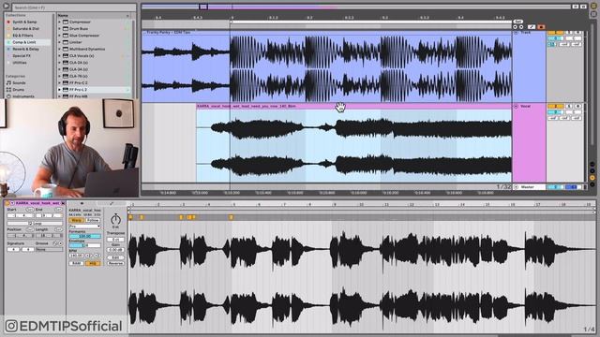The height and width of the screenshot is (337, 600).
Task: Expand the Glue Compressor entry
Action: [60, 36]
